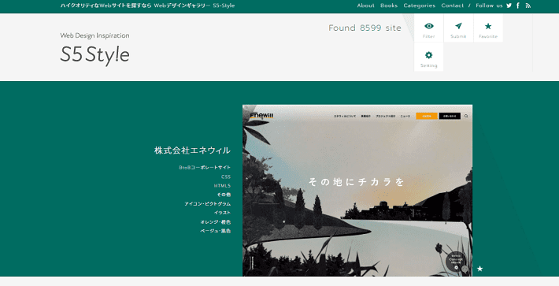Open the Setting gear button
Image resolution: width=559 pixels, height=286 pixels.
(429, 57)
